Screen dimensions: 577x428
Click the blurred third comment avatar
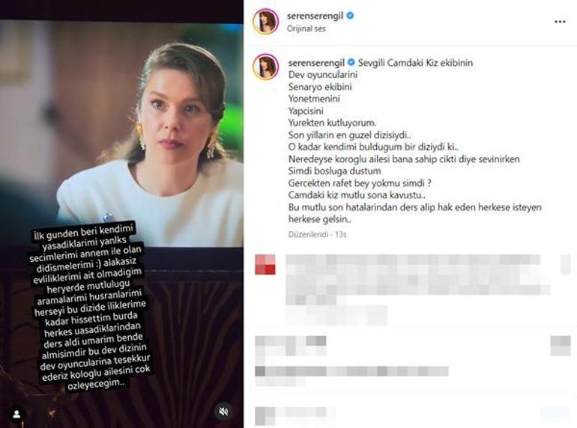(265, 416)
